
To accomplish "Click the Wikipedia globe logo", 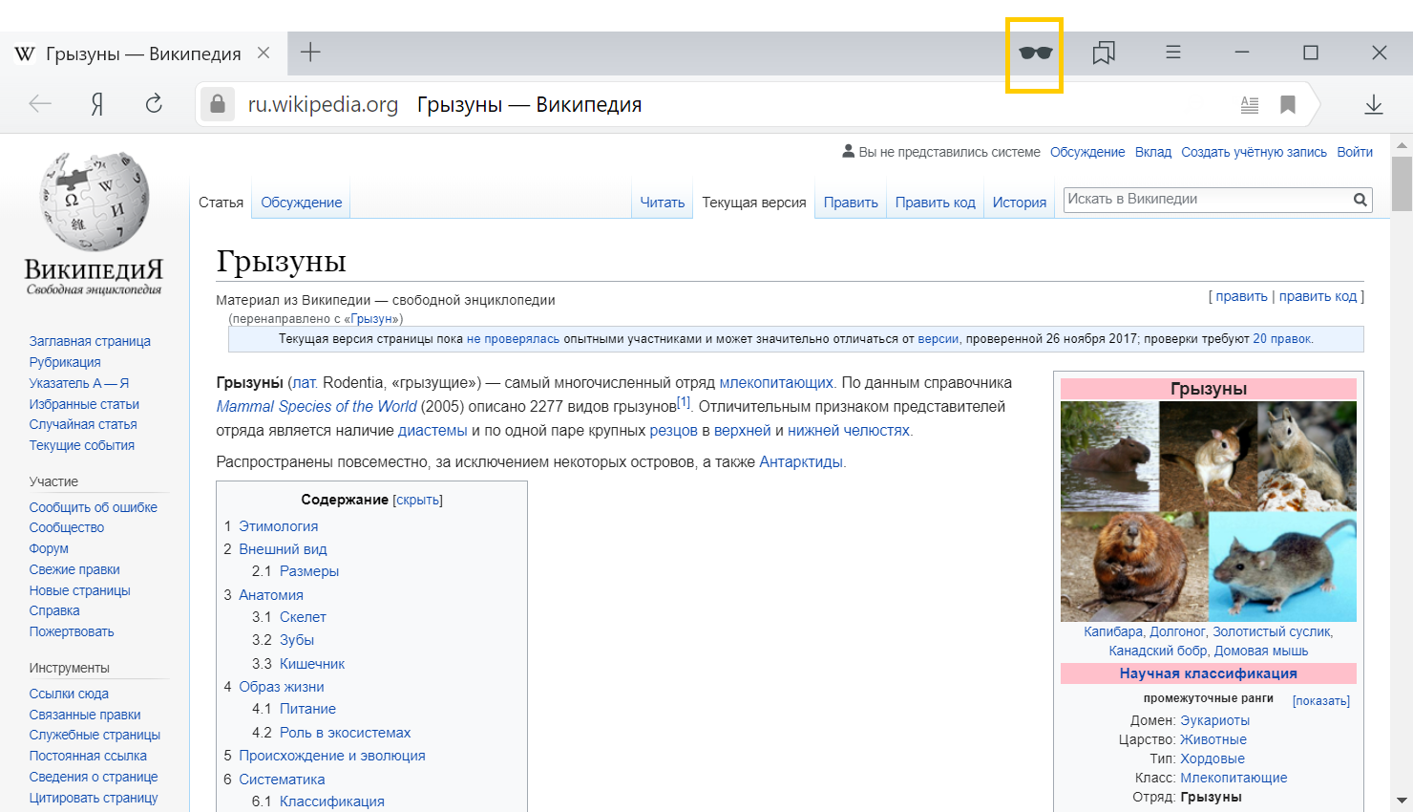I will [x=95, y=202].
